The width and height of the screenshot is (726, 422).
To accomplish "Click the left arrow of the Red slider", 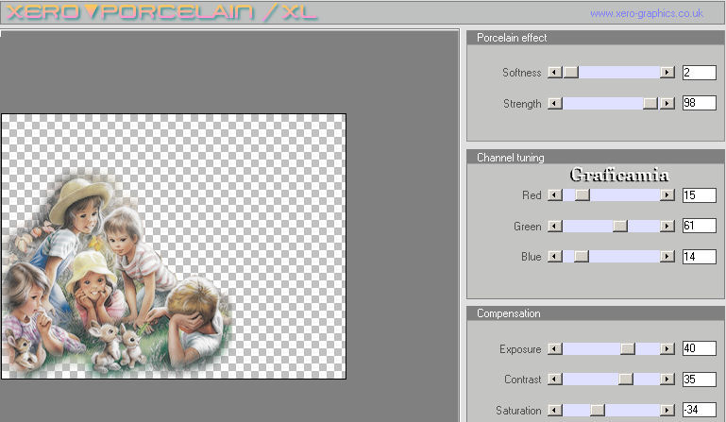I will (555, 195).
